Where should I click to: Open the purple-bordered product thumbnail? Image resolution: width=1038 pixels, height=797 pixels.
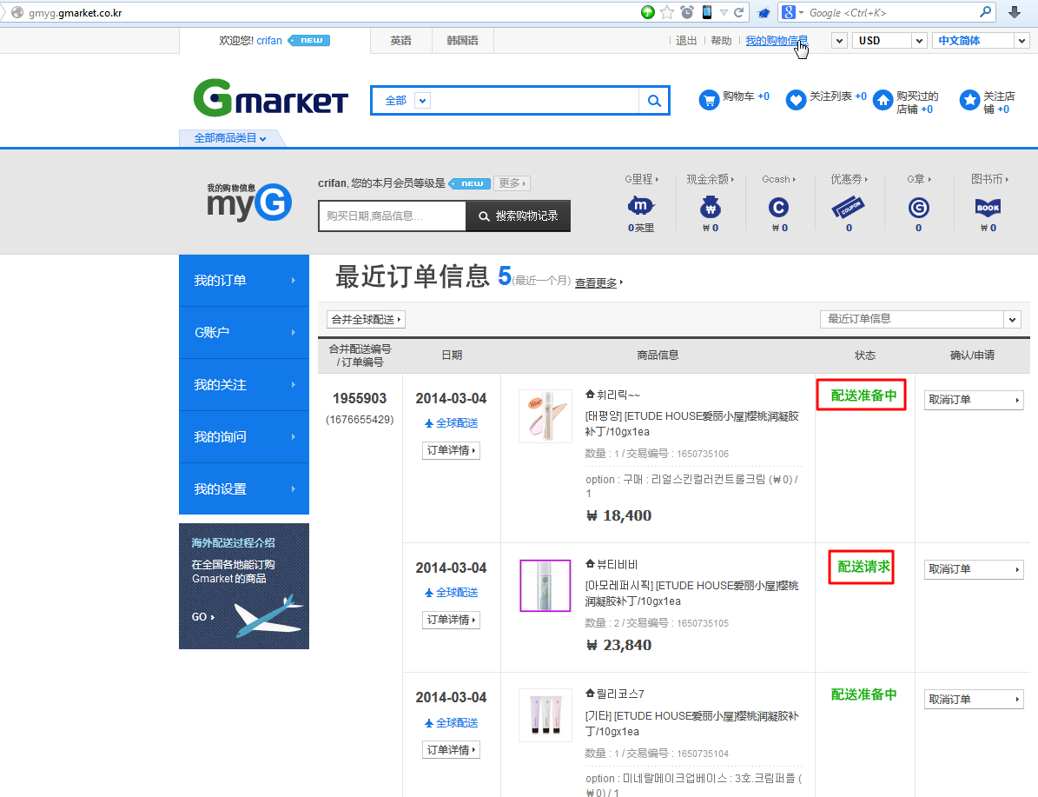(x=545, y=586)
